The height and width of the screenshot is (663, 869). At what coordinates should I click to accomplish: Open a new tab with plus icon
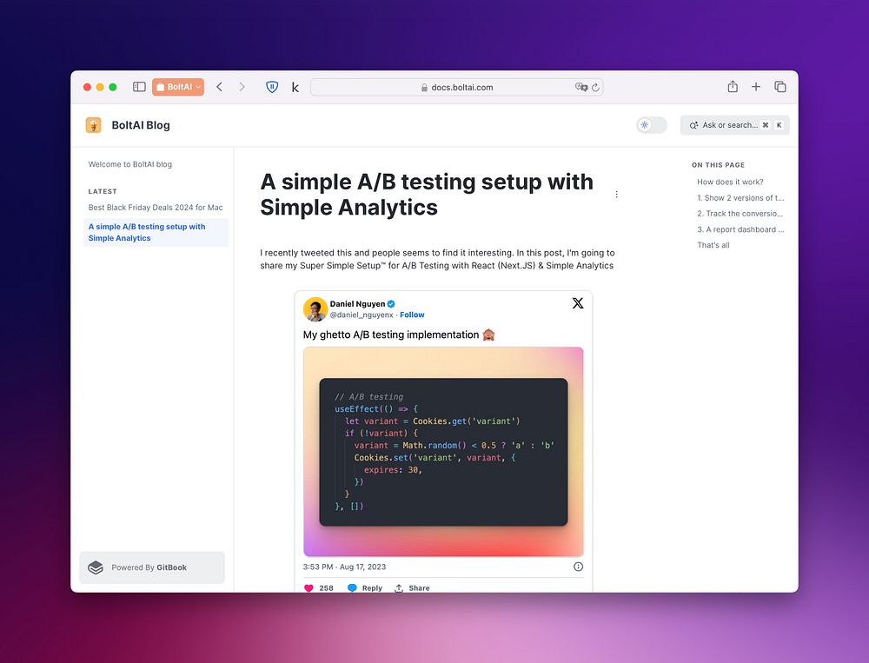click(756, 87)
